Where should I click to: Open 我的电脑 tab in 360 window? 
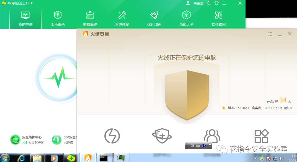(25, 18)
